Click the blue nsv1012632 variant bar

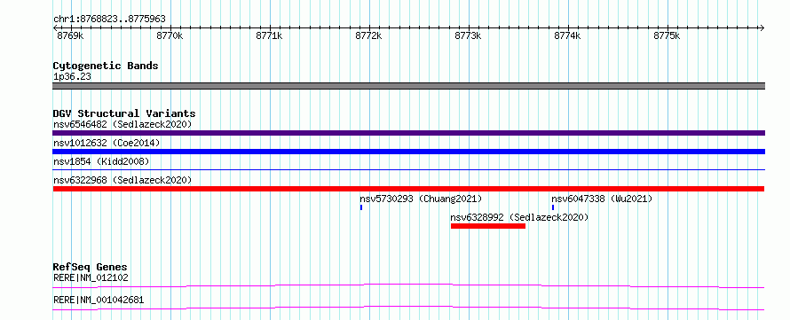(x=408, y=152)
